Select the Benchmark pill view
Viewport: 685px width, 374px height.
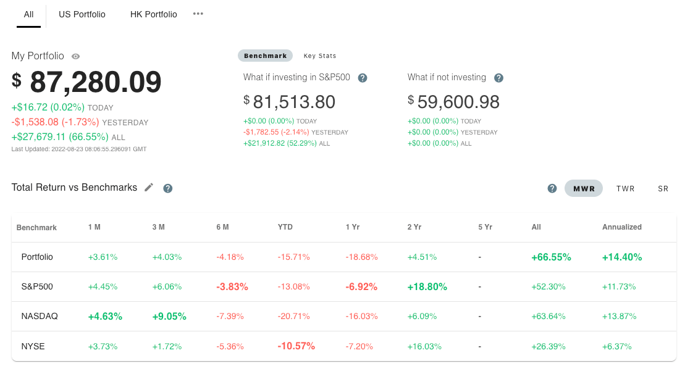[x=265, y=56]
